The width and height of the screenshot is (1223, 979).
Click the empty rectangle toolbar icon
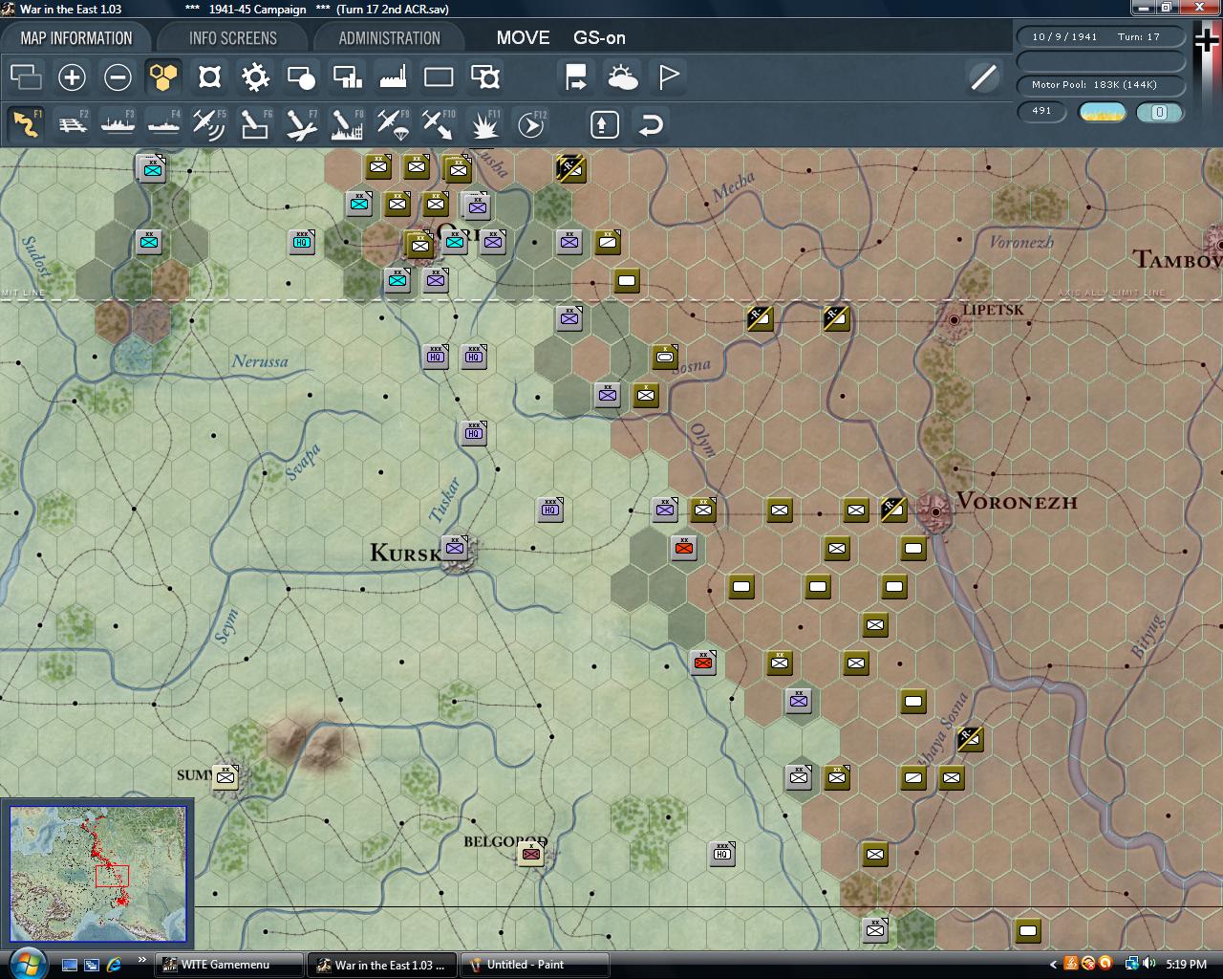(439, 76)
